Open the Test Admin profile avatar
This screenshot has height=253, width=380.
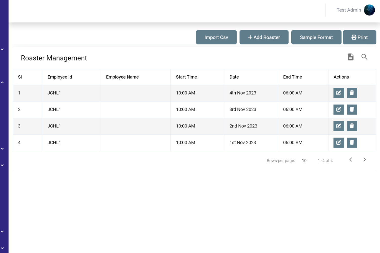click(x=369, y=10)
